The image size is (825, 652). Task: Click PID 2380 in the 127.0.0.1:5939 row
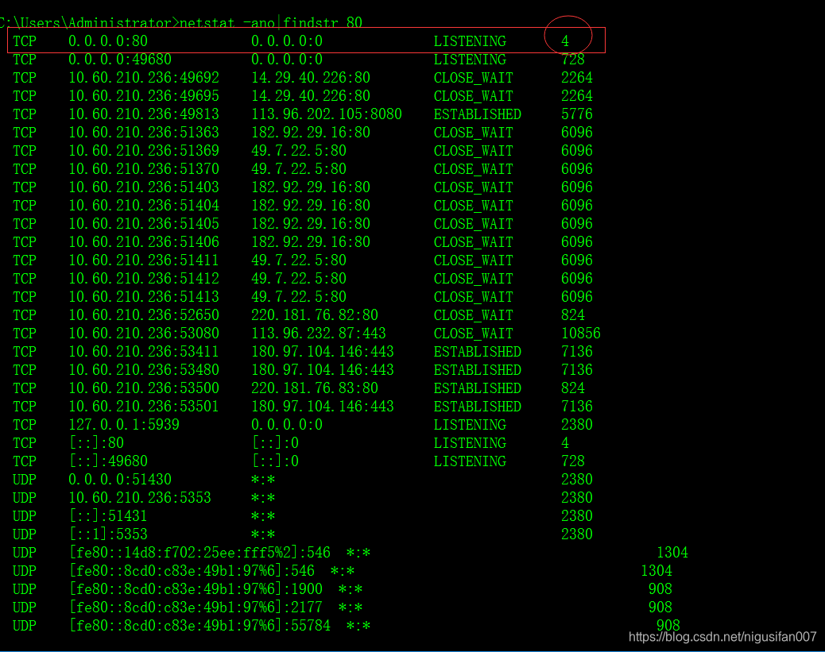(577, 425)
